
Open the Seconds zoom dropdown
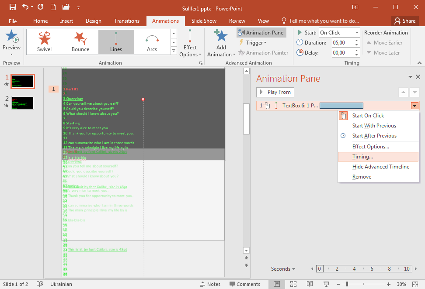point(283,269)
